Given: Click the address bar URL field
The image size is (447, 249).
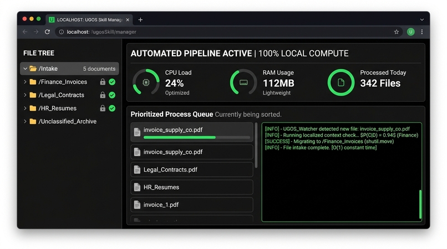Looking at the screenshot, I should click(x=228, y=32).
